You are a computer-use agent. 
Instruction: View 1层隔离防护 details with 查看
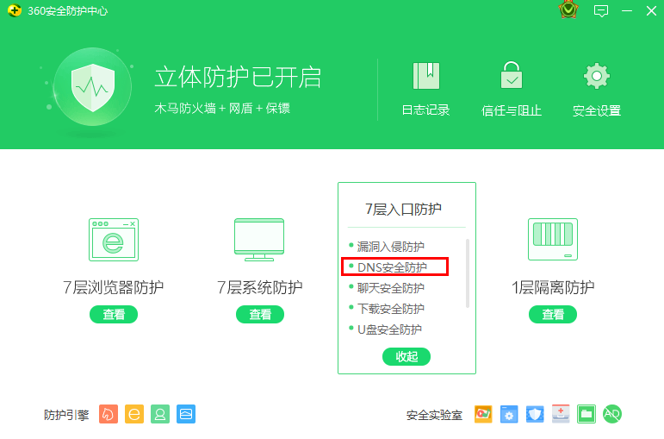[553, 314]
